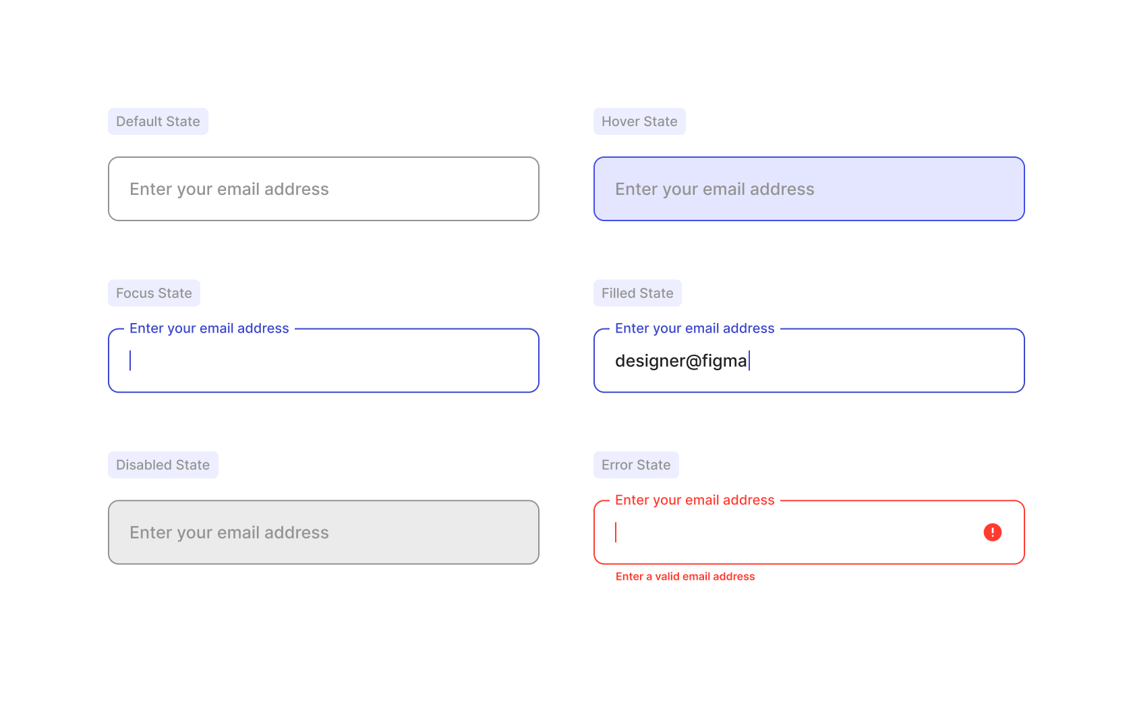The image size is (1133, 704).
Task: Click the red floating label of Error field
Action: [695, 500]
